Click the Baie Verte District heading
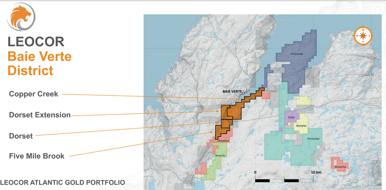The image size is (386, 190). (39, 63)
